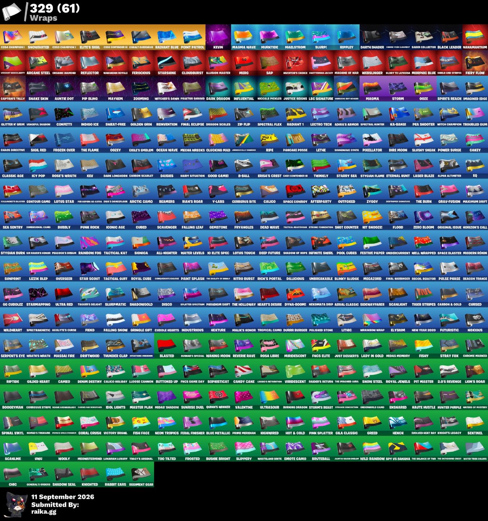Select the New Year 2020 wrap
Screen dimensions: 488x521
(423, 320)
